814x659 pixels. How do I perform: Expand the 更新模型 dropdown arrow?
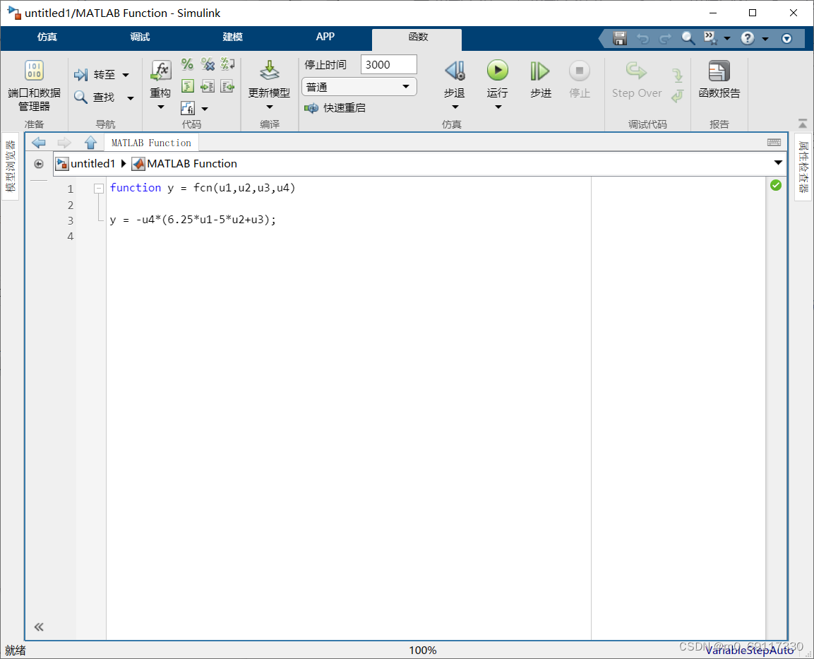click(270, 107)
